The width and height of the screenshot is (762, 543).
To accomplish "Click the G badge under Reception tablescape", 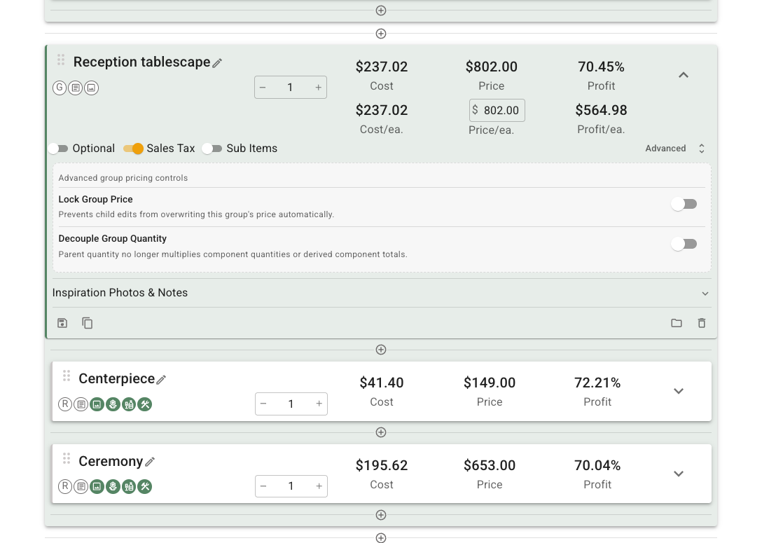I will [60, 88].
